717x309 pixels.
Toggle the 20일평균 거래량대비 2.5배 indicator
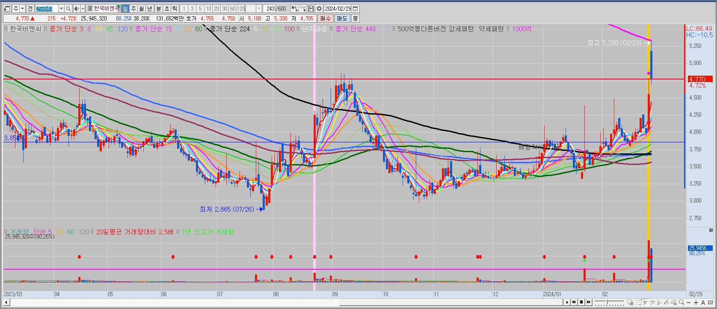point(92,232)
